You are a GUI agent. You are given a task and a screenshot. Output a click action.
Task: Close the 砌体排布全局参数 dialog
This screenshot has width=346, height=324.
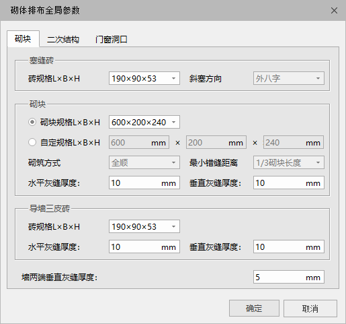[334, 11]
